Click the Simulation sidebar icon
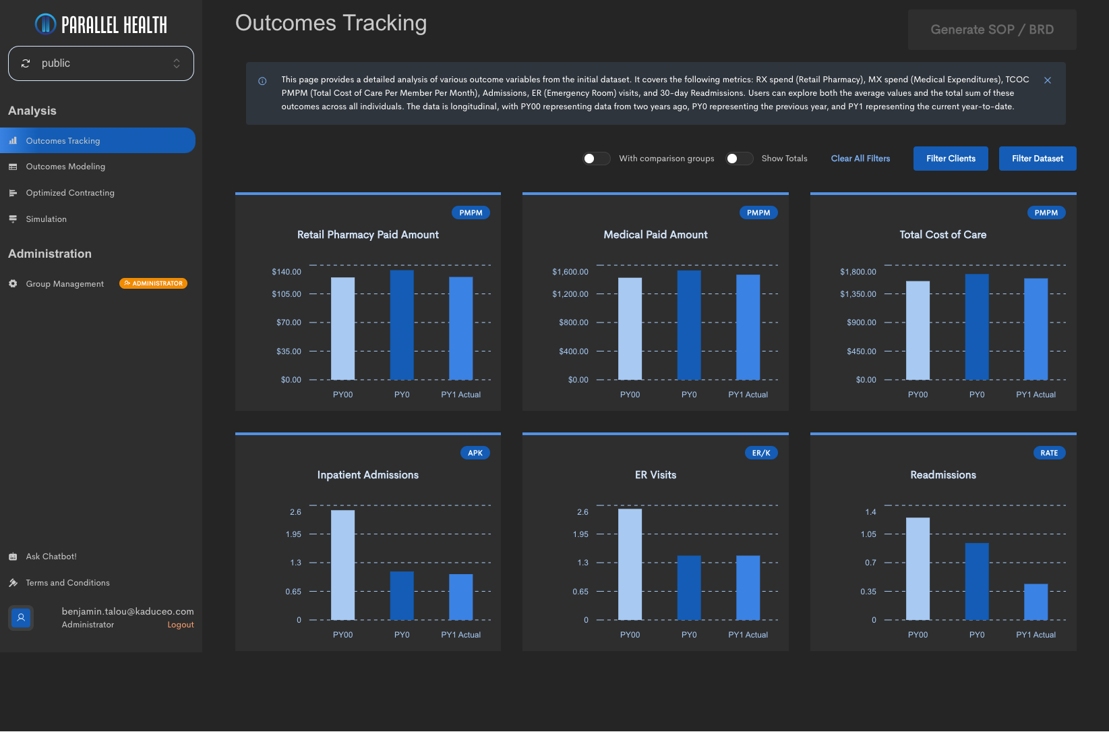 click(x=13, y=219)
